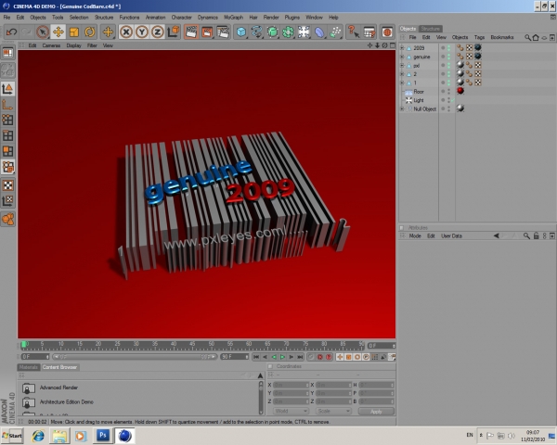This screenshot has width=557, height=445.
Task: Click the Windows Start button
Action: [x=12, y=436]
